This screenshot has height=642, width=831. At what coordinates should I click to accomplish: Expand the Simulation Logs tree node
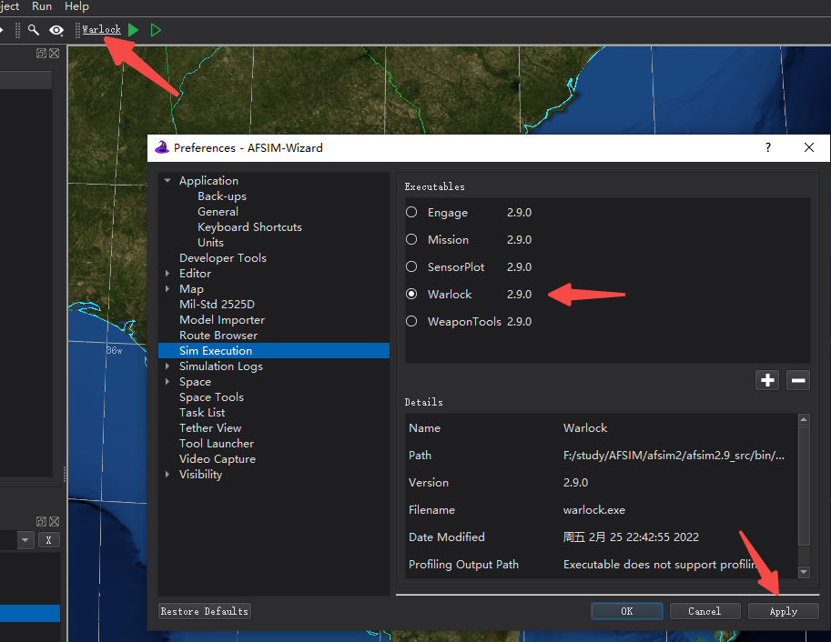[x=167, y=366]
